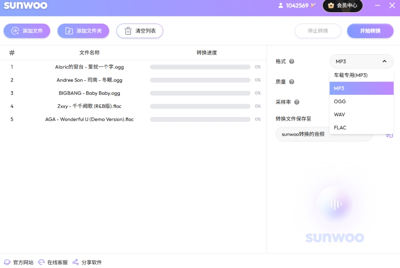Choose WAV from format list
Screen dimensions: 400x268
click(362, 115)
